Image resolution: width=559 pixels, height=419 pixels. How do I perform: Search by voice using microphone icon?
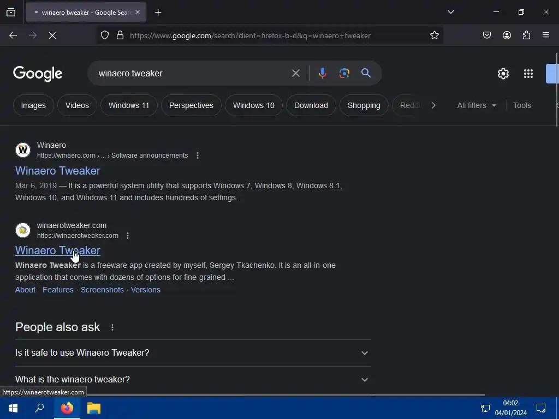click(322, 73)
